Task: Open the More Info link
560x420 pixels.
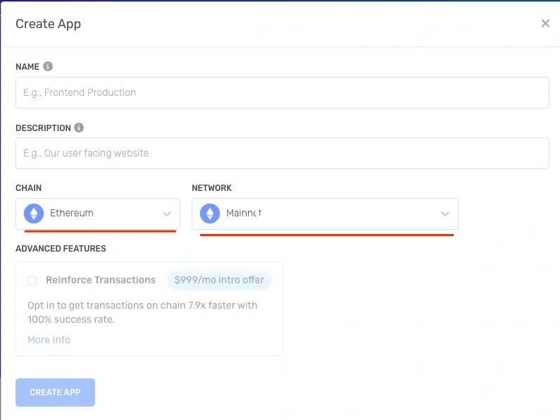Action: point(49,340)
